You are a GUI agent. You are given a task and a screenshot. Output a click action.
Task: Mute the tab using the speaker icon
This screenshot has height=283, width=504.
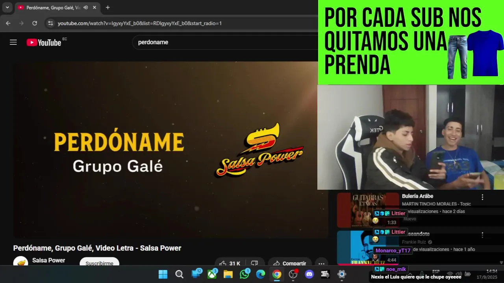(85, 7)
